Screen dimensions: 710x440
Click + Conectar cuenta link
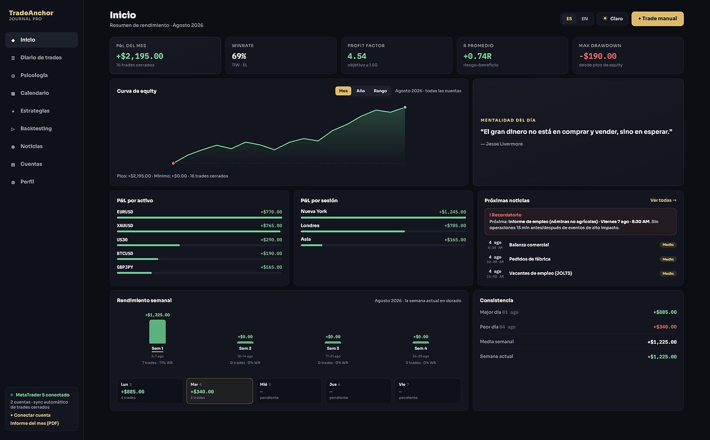click(30, 415)
